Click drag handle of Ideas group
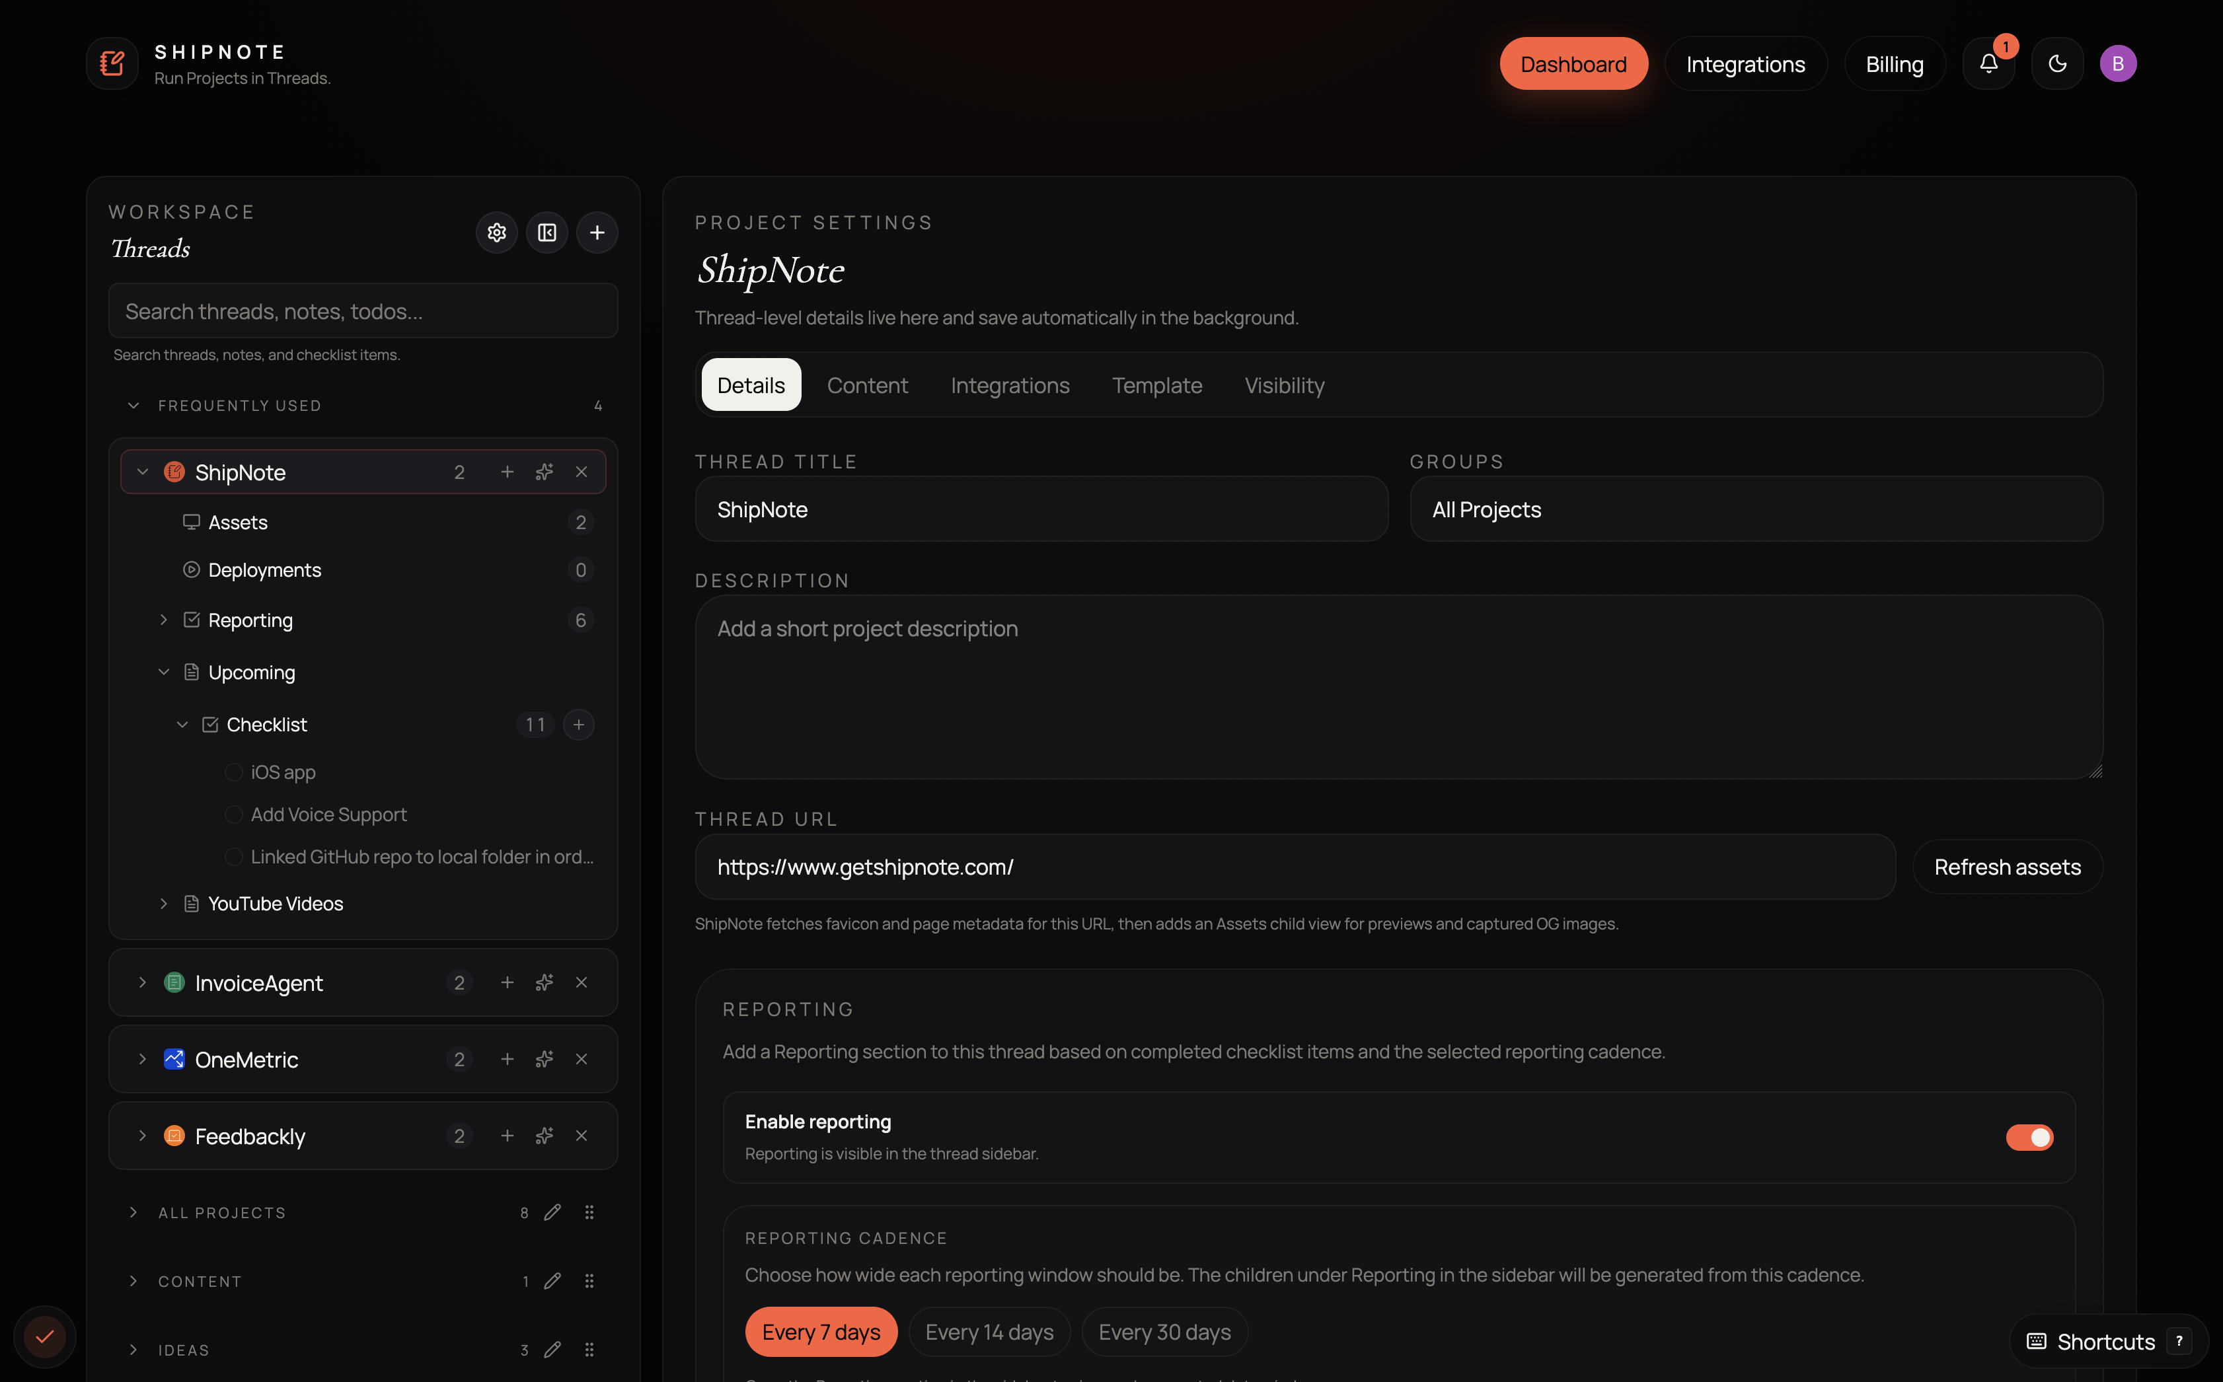Screen dimensions: 2223x1382 click(x=589, y=1349)
